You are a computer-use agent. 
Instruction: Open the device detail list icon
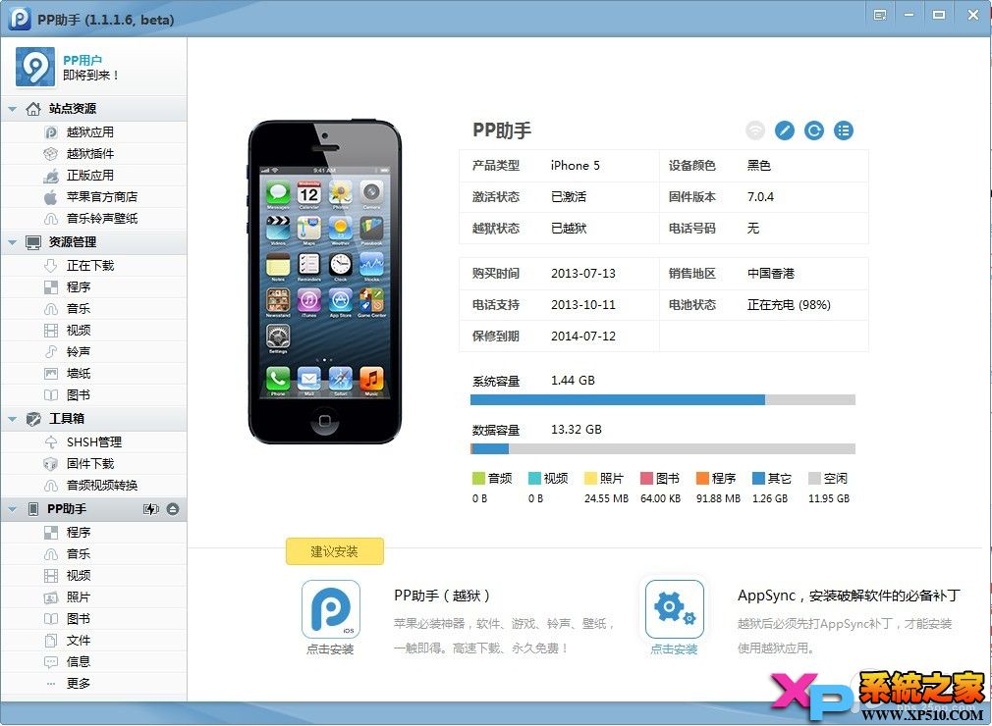tap(843, 130)
